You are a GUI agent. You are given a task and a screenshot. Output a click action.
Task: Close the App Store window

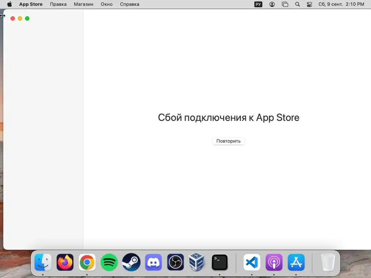tap(13, 18)
